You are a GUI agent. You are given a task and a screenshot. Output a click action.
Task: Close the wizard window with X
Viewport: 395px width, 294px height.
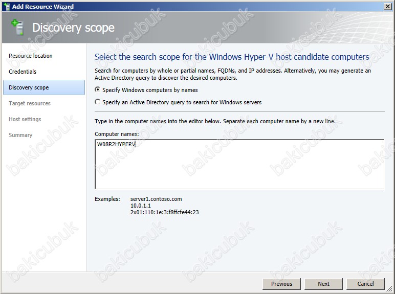click(387, 7)
